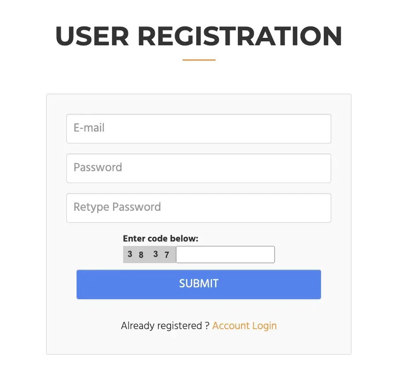This screenshot has height=374, width=402.
Task: Click the digit 8 in captcha
Action: 141,255
